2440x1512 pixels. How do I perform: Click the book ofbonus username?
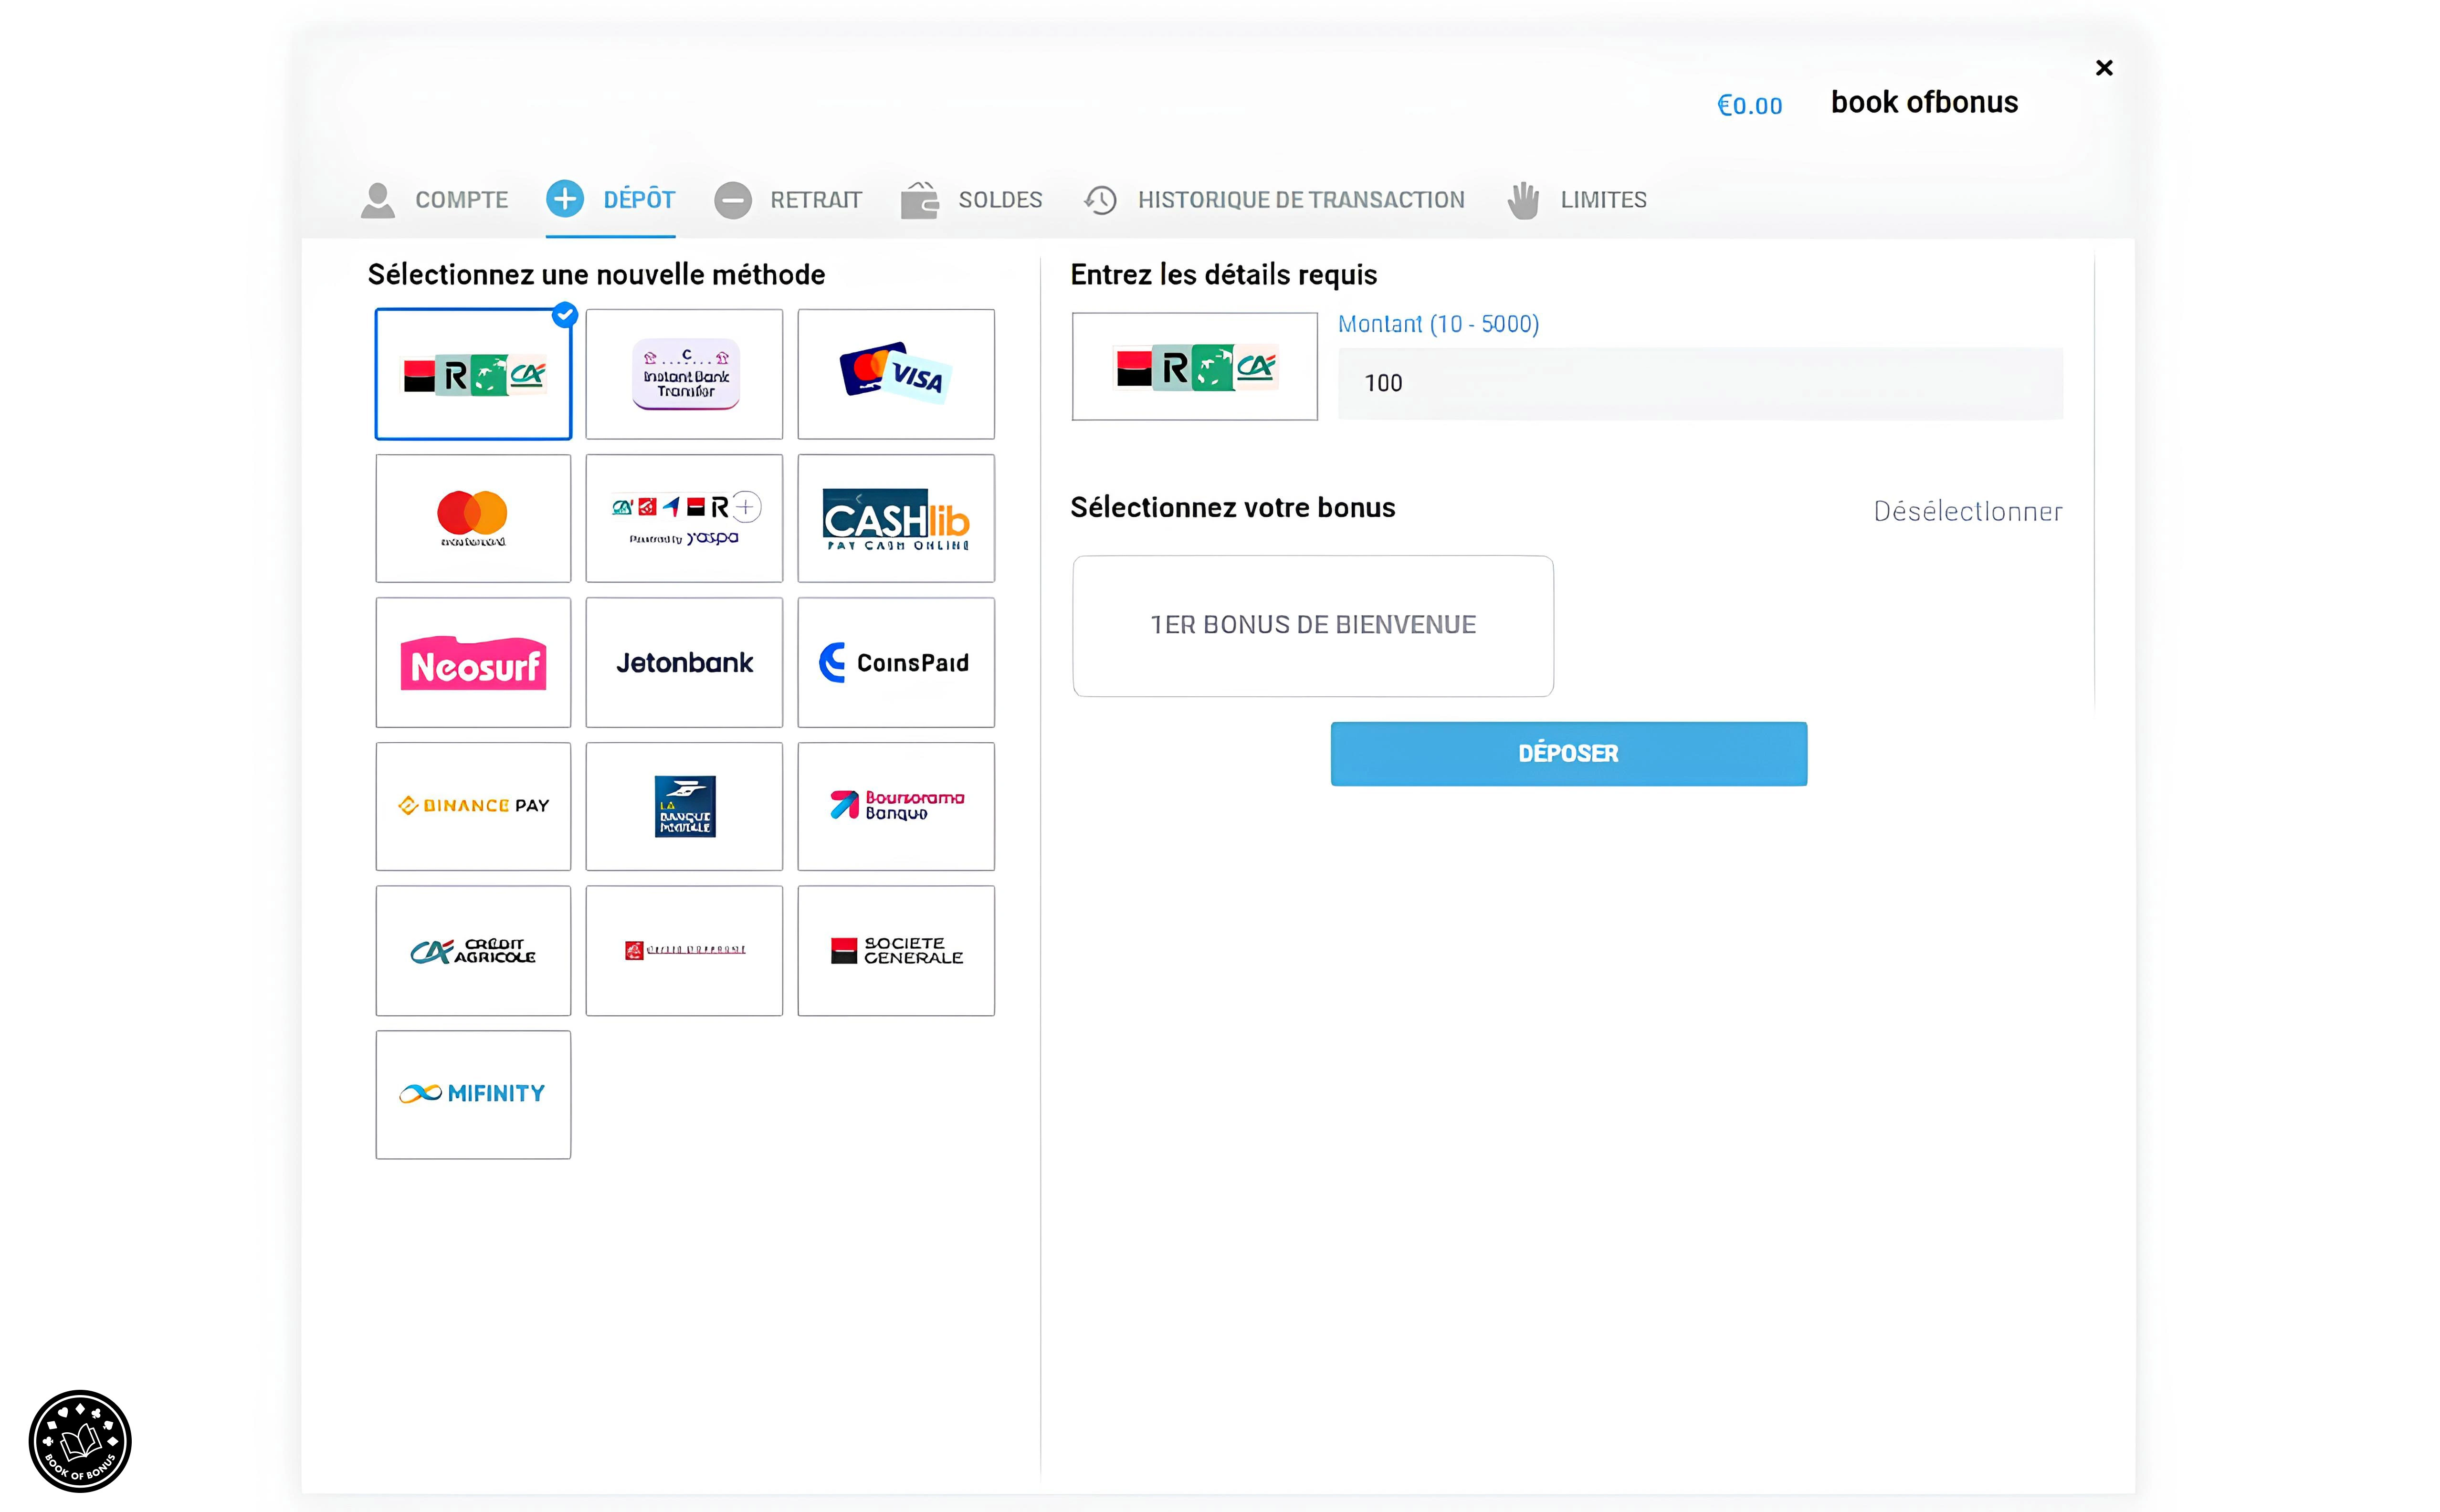(1924, 102)
